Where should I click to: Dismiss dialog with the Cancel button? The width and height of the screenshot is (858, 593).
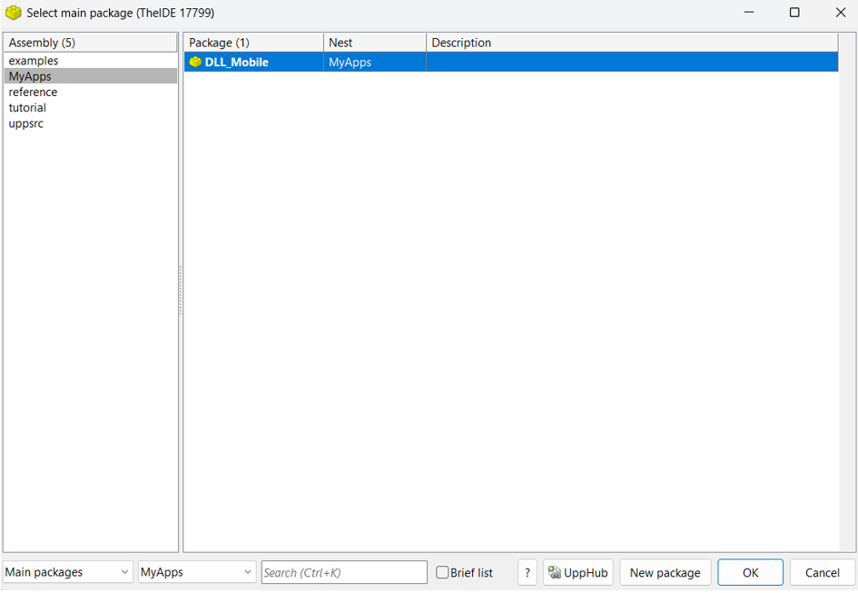coord(820,572)
